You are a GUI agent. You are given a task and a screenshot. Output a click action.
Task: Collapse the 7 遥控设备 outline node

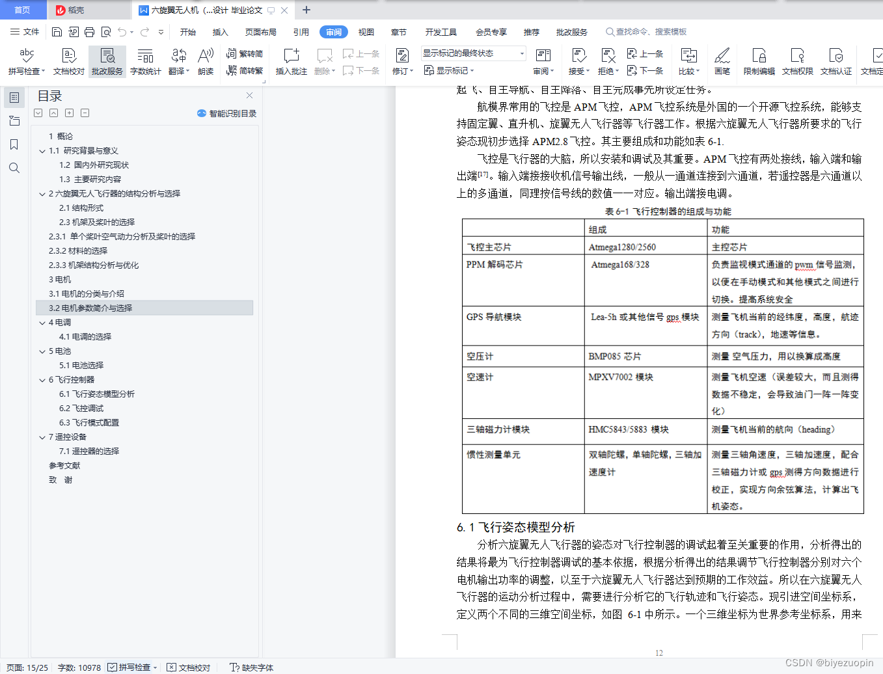[x=42, y=437]
